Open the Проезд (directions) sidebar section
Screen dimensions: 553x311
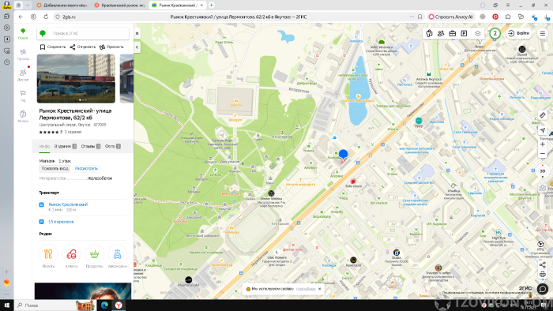pos(23,54)
